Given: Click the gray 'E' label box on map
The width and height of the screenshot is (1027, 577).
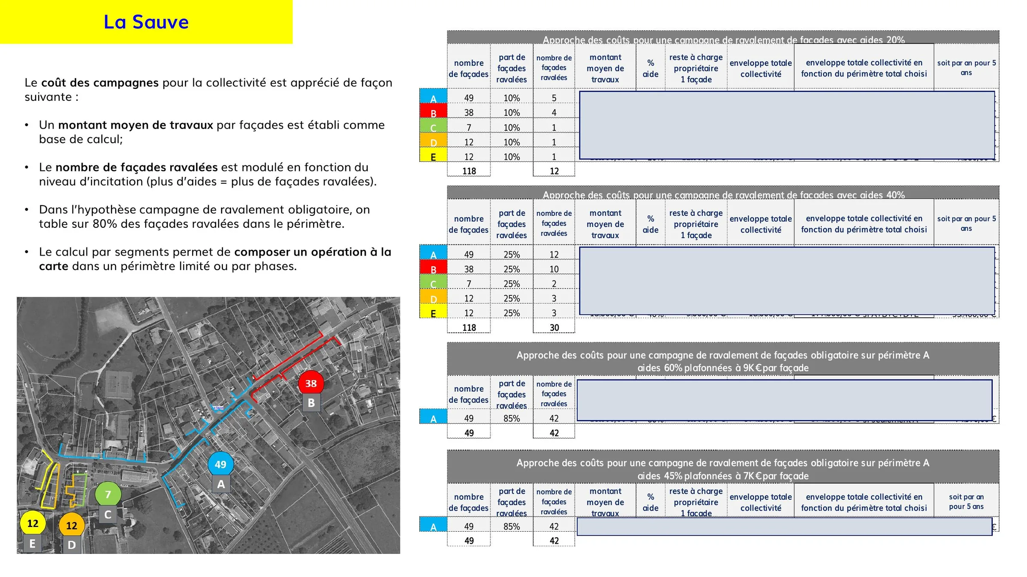Looking at the screenshot, I should (x=32, y=544).
